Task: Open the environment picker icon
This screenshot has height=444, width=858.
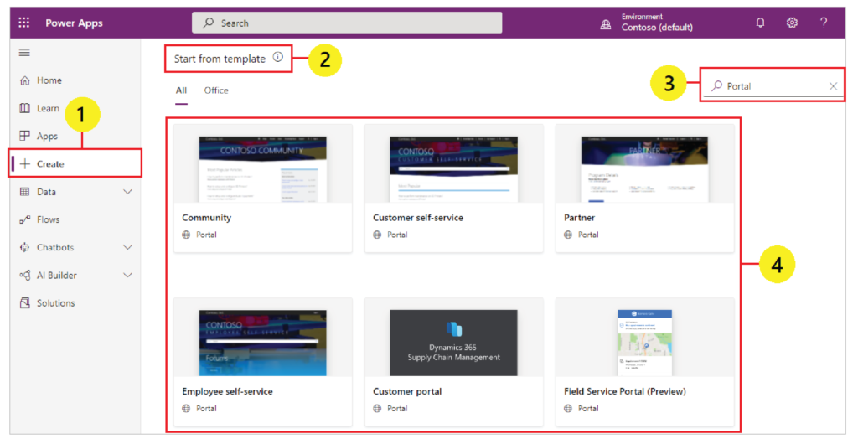Action: click(606, 23)
